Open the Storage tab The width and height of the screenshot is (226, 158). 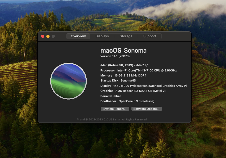point(126,36)
